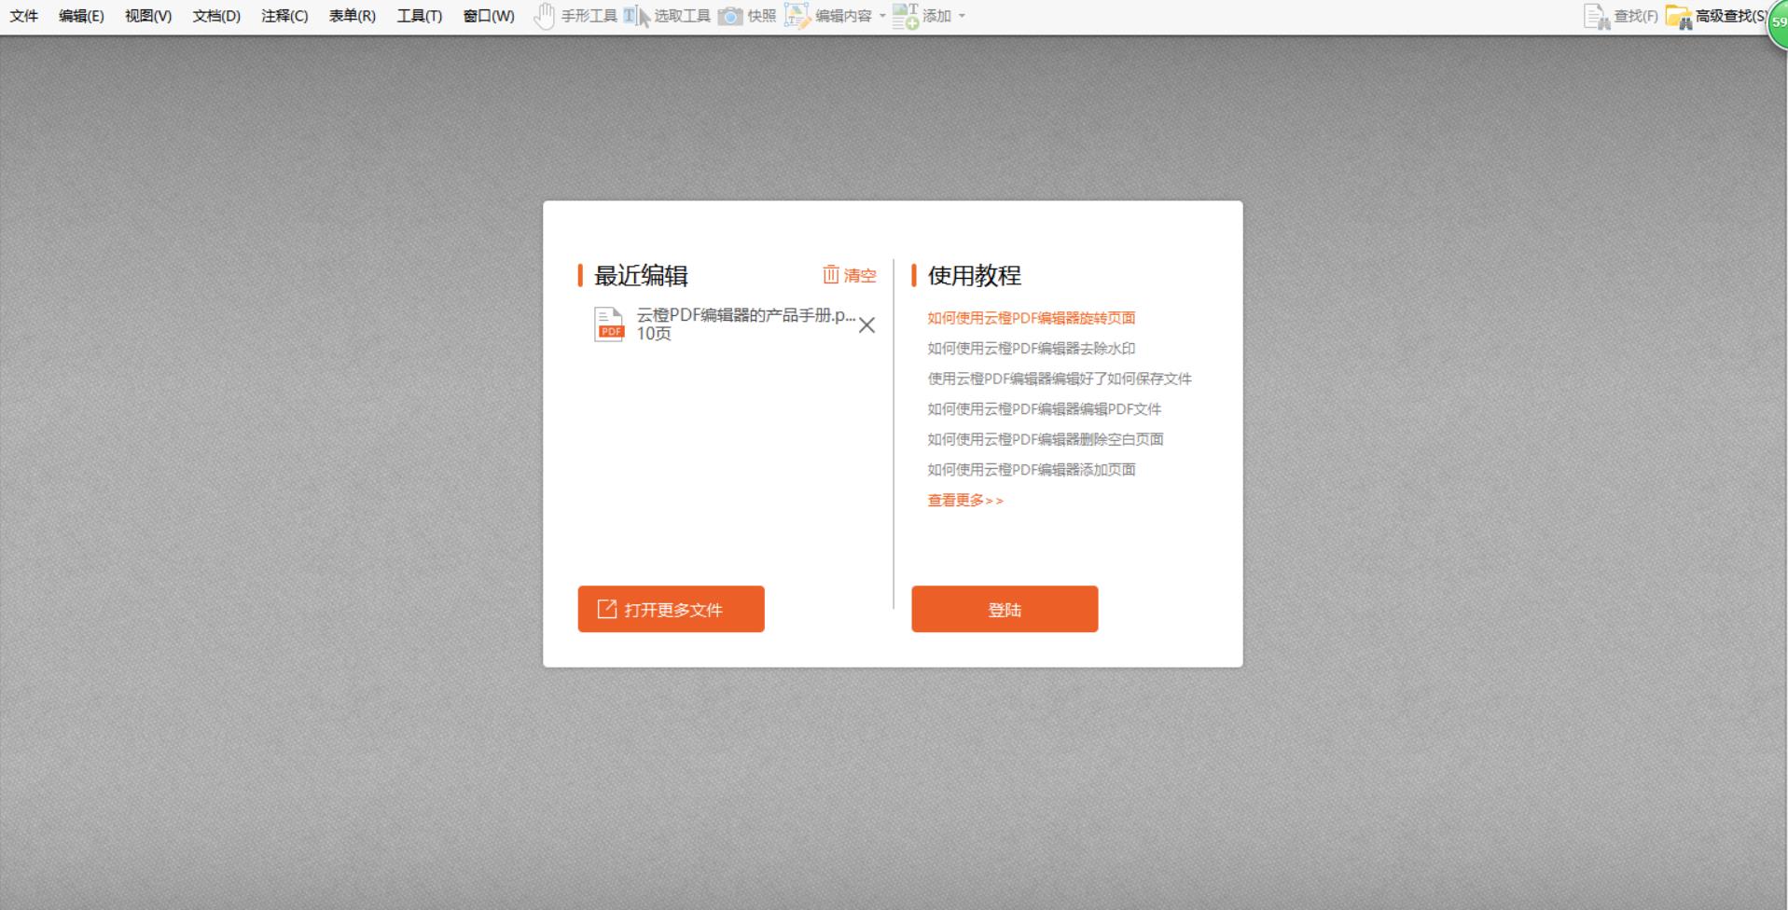The width and height of the screenshot is (1788, 910).
Task: Click the 查找(F) label
Action: [x=1636, y=17]
